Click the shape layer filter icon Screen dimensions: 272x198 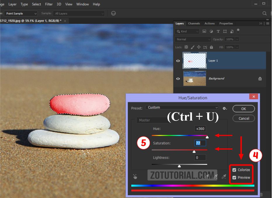point(225,31)
